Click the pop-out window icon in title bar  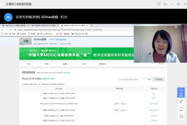[165, 4]
